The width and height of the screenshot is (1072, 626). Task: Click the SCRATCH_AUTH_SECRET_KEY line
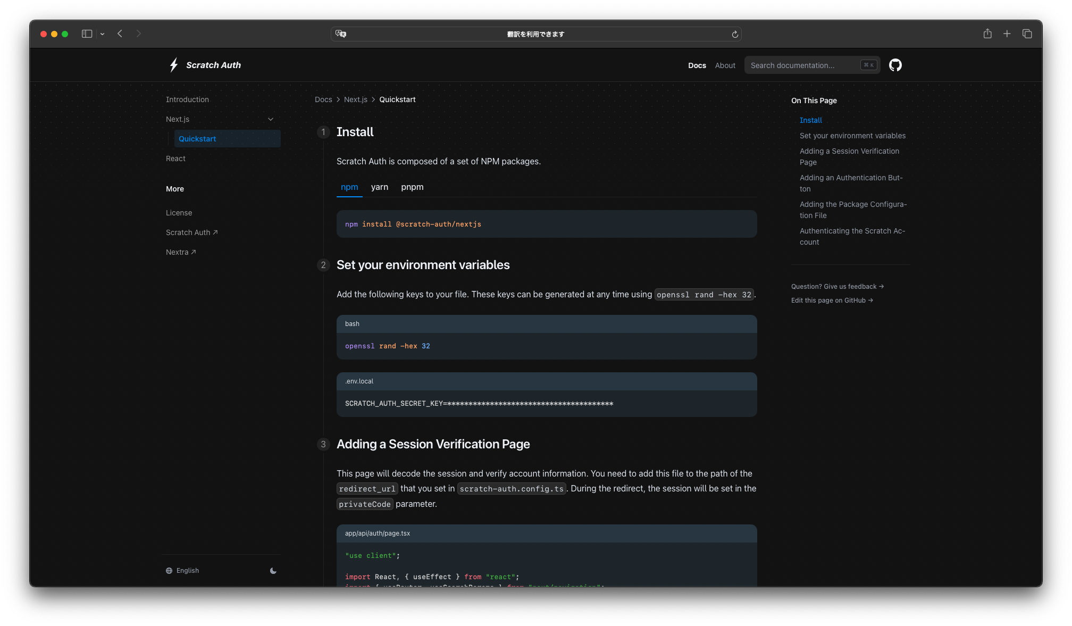tap(479, 404)
